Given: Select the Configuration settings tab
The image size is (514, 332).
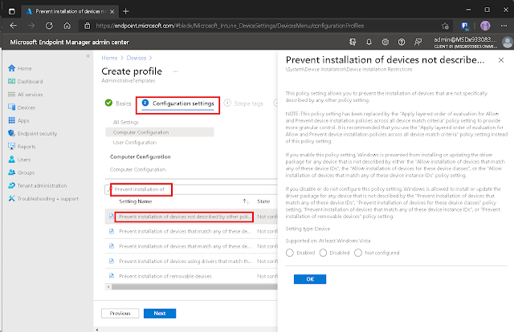Looking at the screenshot, I should click(x=177, y=103).
